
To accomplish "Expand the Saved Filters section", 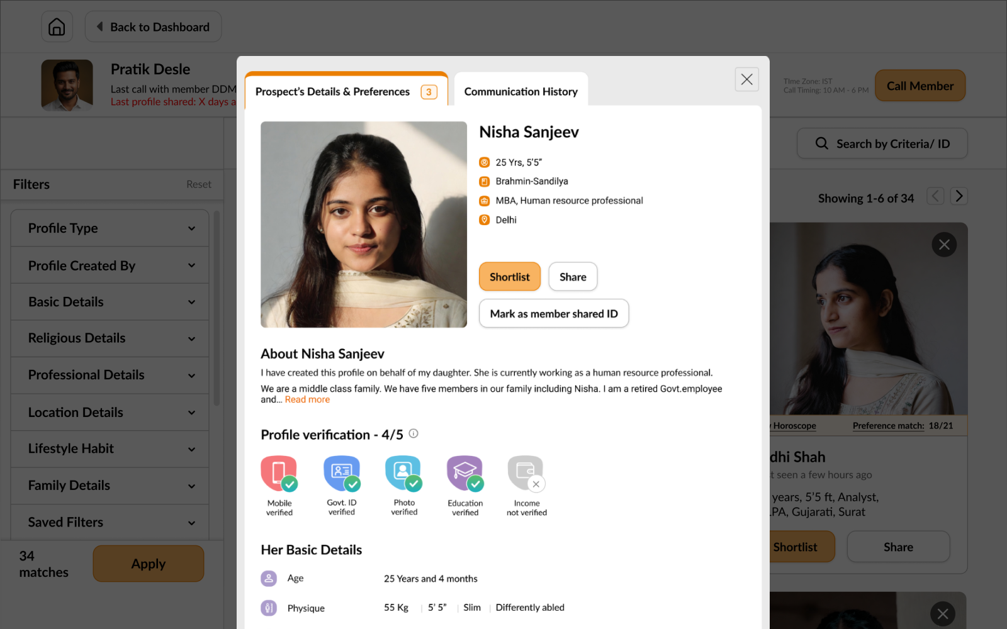I will coord(110,522).
